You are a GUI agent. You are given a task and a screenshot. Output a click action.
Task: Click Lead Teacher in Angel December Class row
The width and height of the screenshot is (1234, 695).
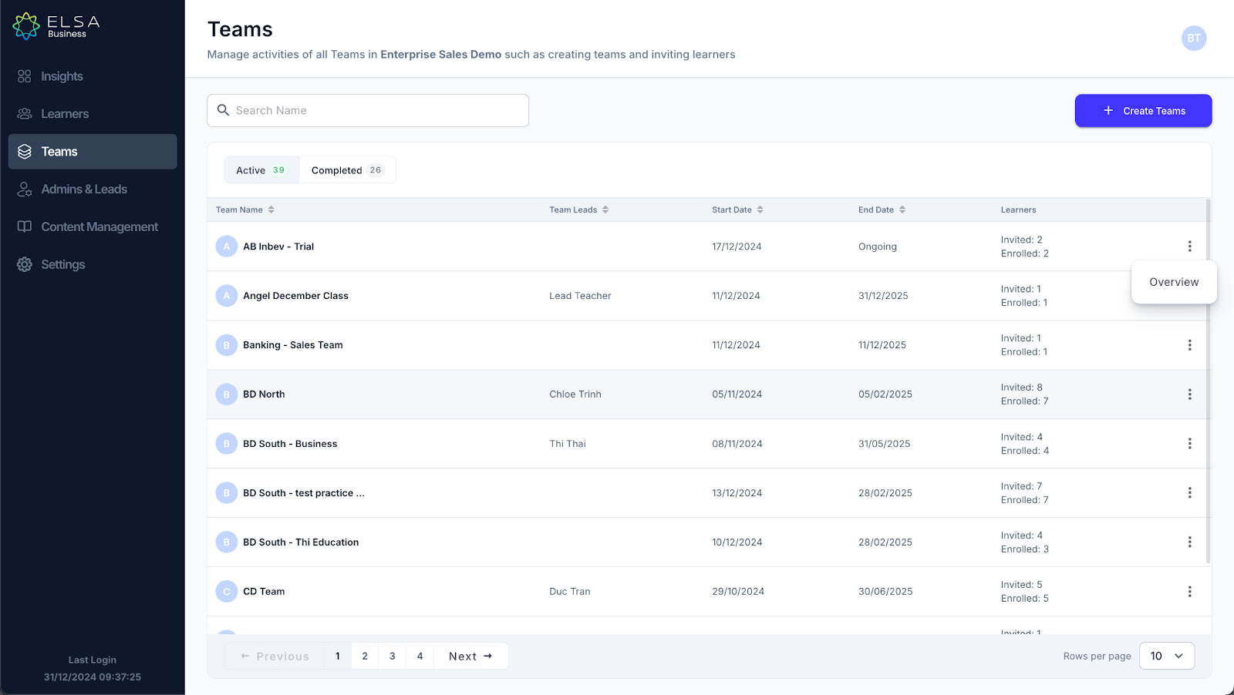pyautogui.click(x=580, y=296)
